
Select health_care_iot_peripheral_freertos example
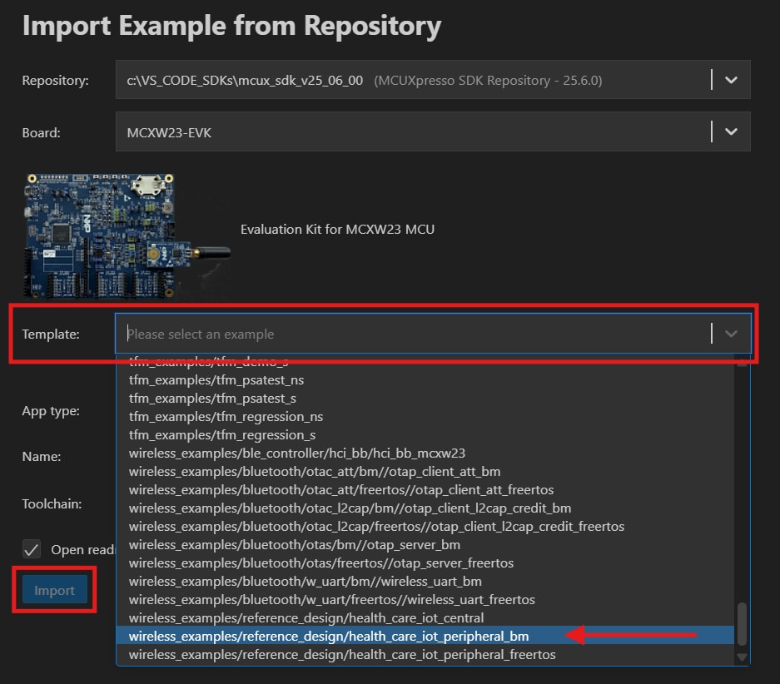341,655
